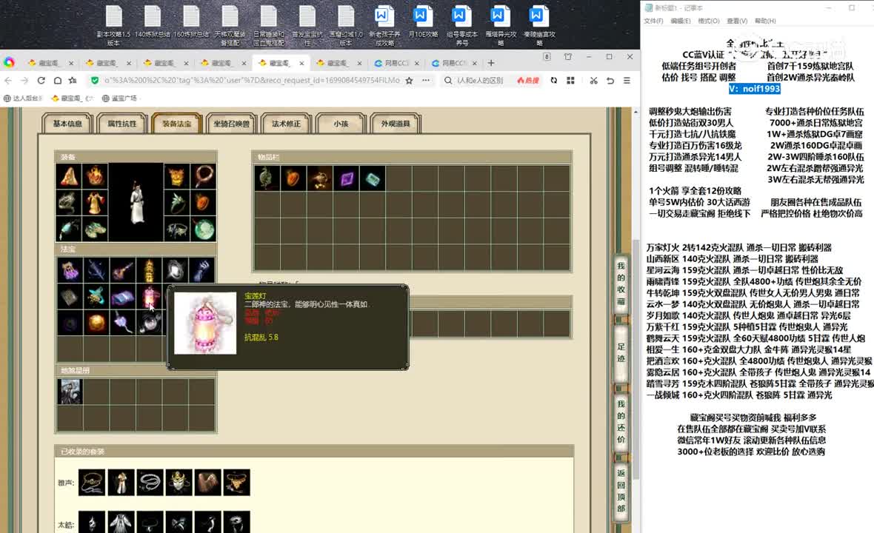Click the browser home button
The width and height of the screenshot is (874, 533).
coord(58,80)
